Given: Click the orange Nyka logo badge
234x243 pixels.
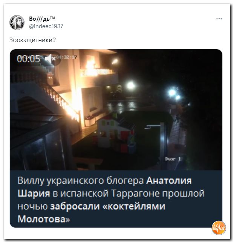Looking at the screenshot, I should (x=219, y=228).
